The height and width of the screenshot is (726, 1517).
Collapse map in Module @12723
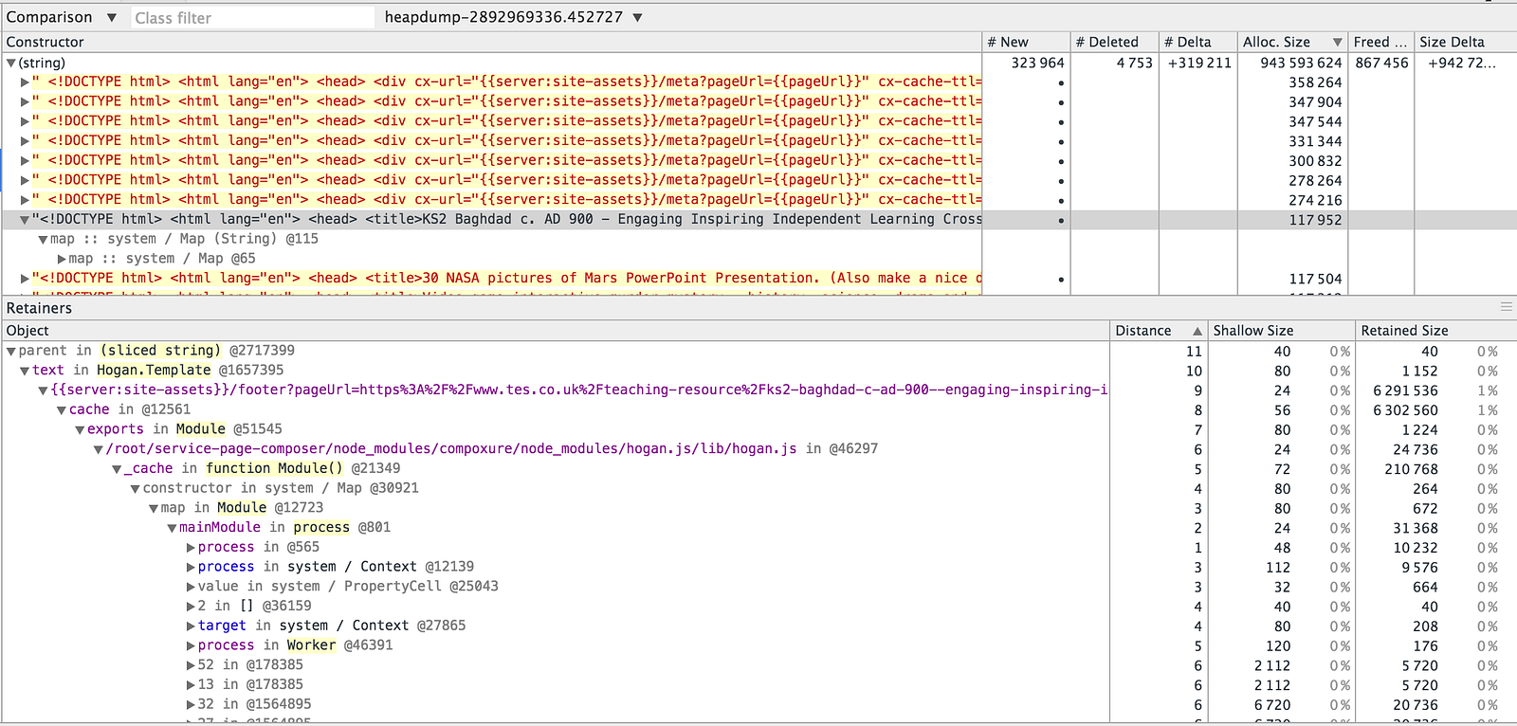pyautogui.click(x=154, y=508)
